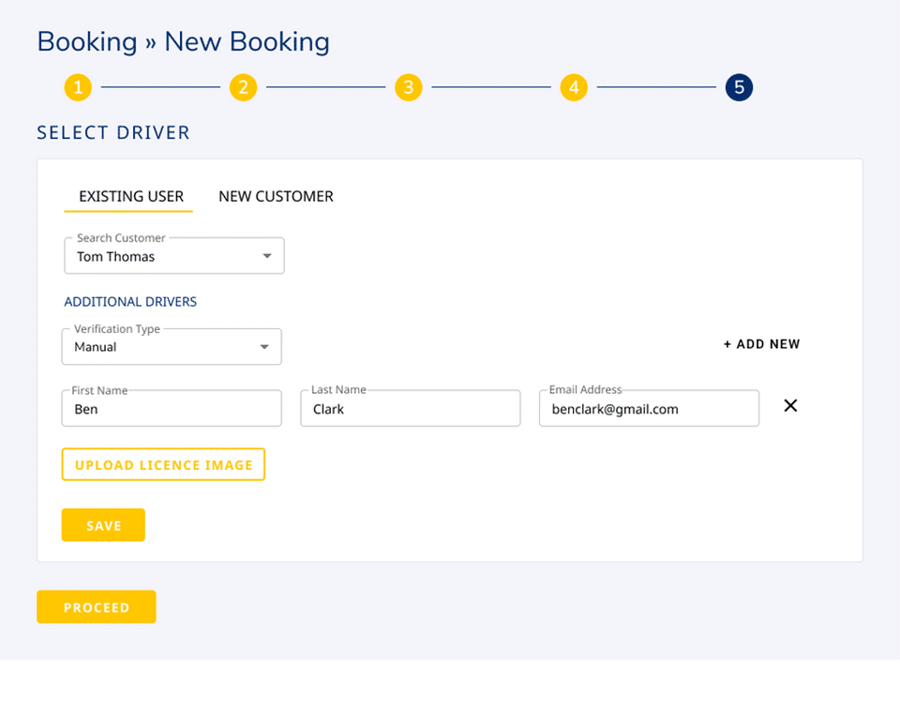The height and width of the screenshot is (725, 900).
Task: Go to booking step 1 circle
Action: pyautogui.click(x=78, y=88)
